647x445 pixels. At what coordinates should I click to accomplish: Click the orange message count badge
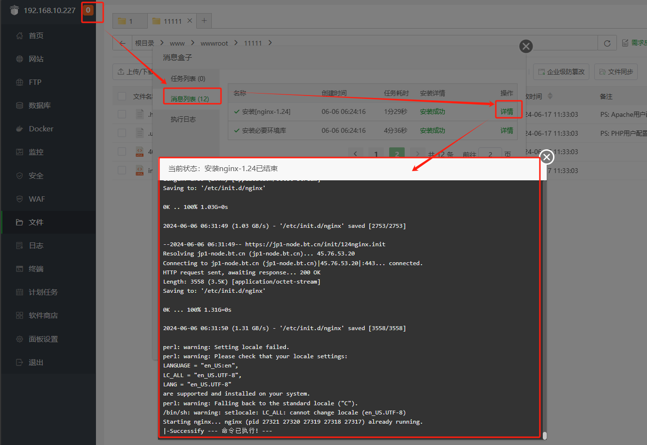pos(88,10)
